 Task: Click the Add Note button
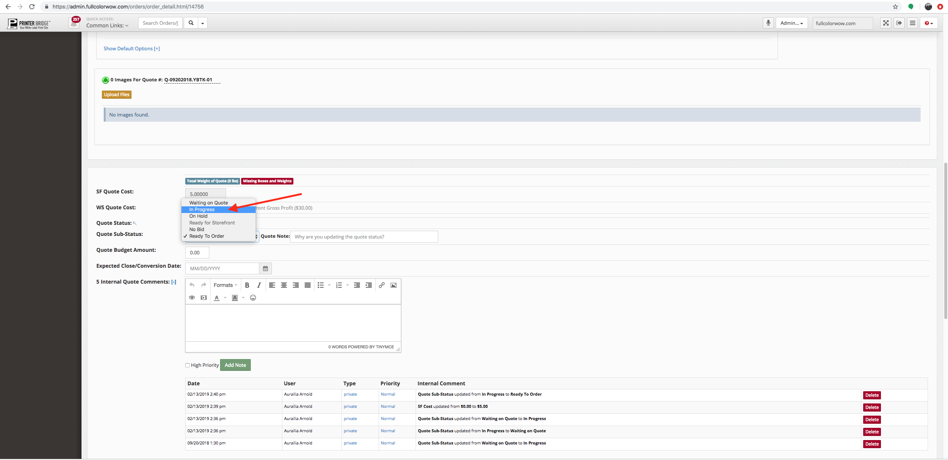pyautogui.click(x=235, y=365)
